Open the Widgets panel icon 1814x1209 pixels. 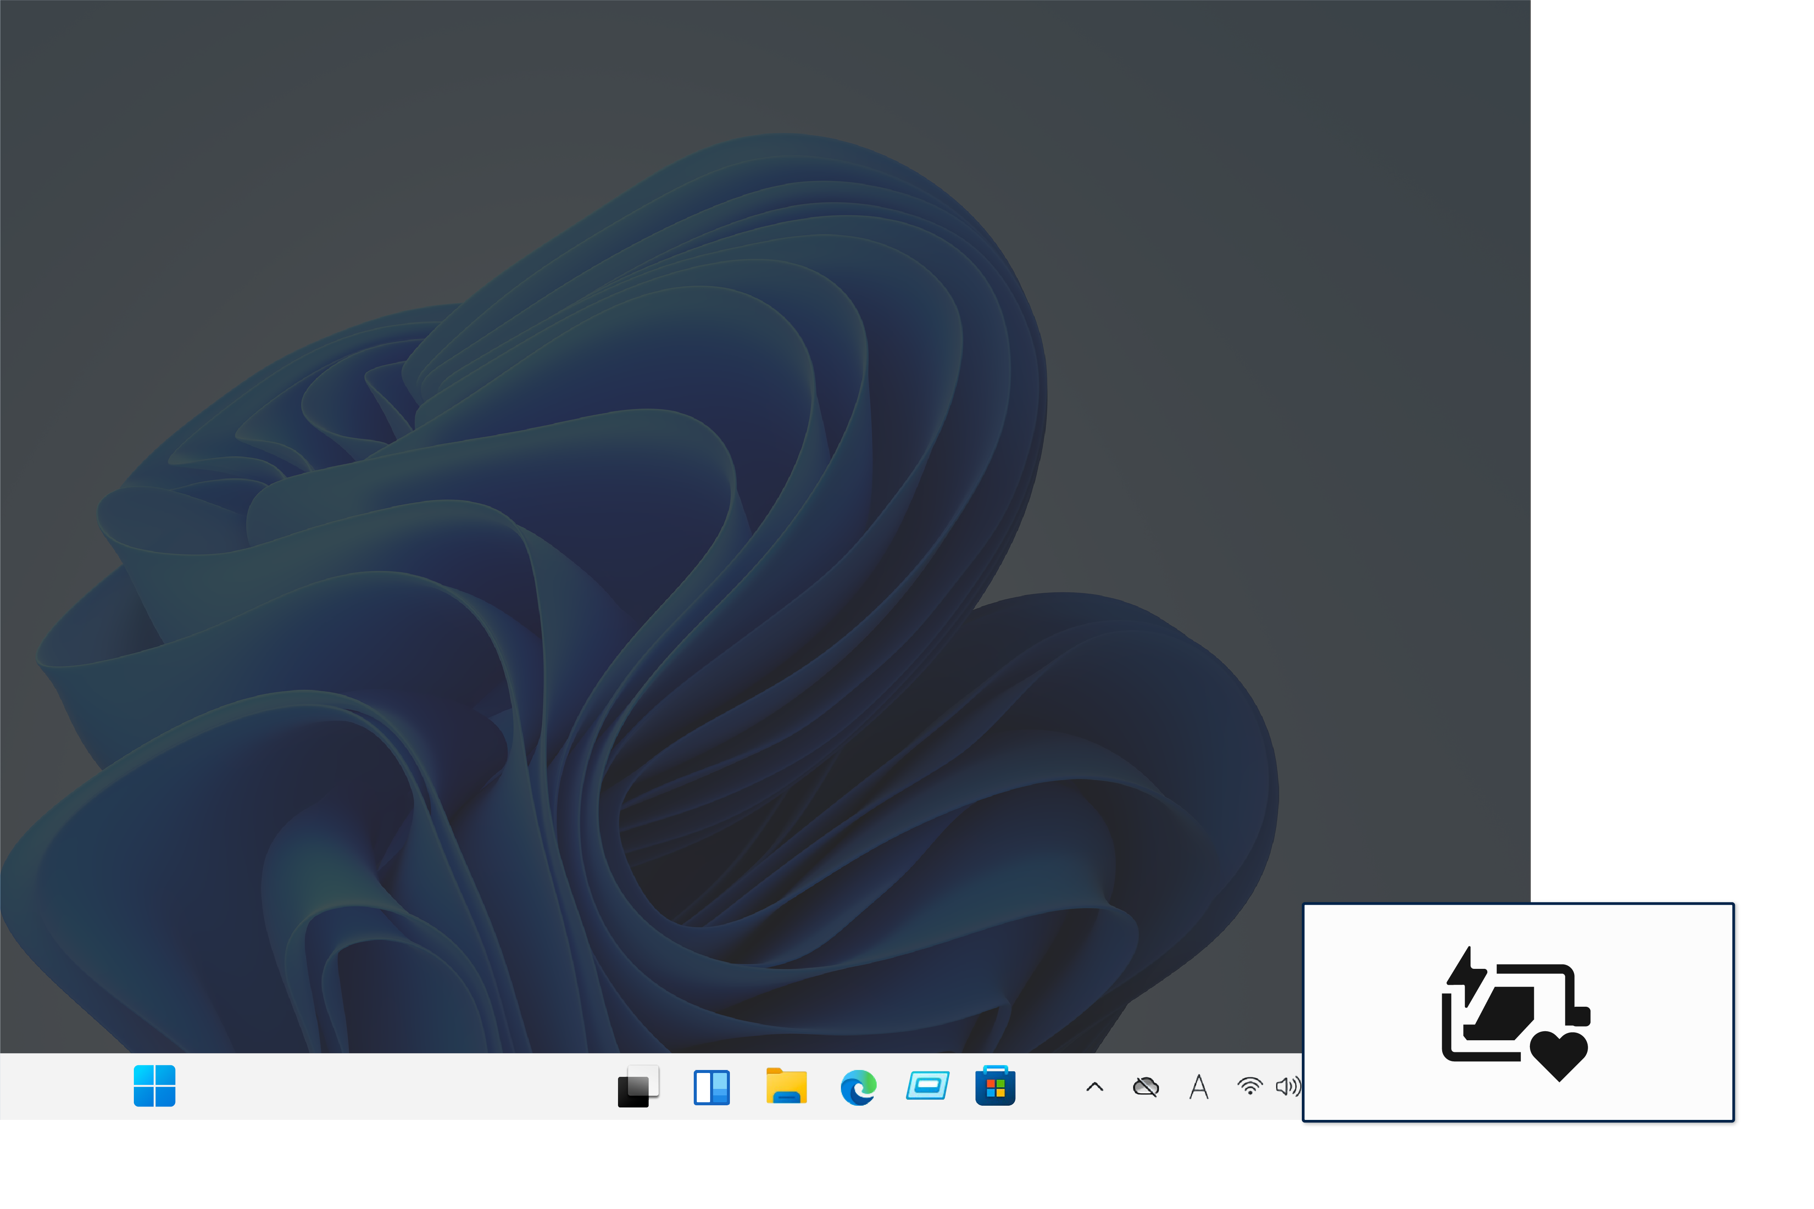coord(711,1086)
